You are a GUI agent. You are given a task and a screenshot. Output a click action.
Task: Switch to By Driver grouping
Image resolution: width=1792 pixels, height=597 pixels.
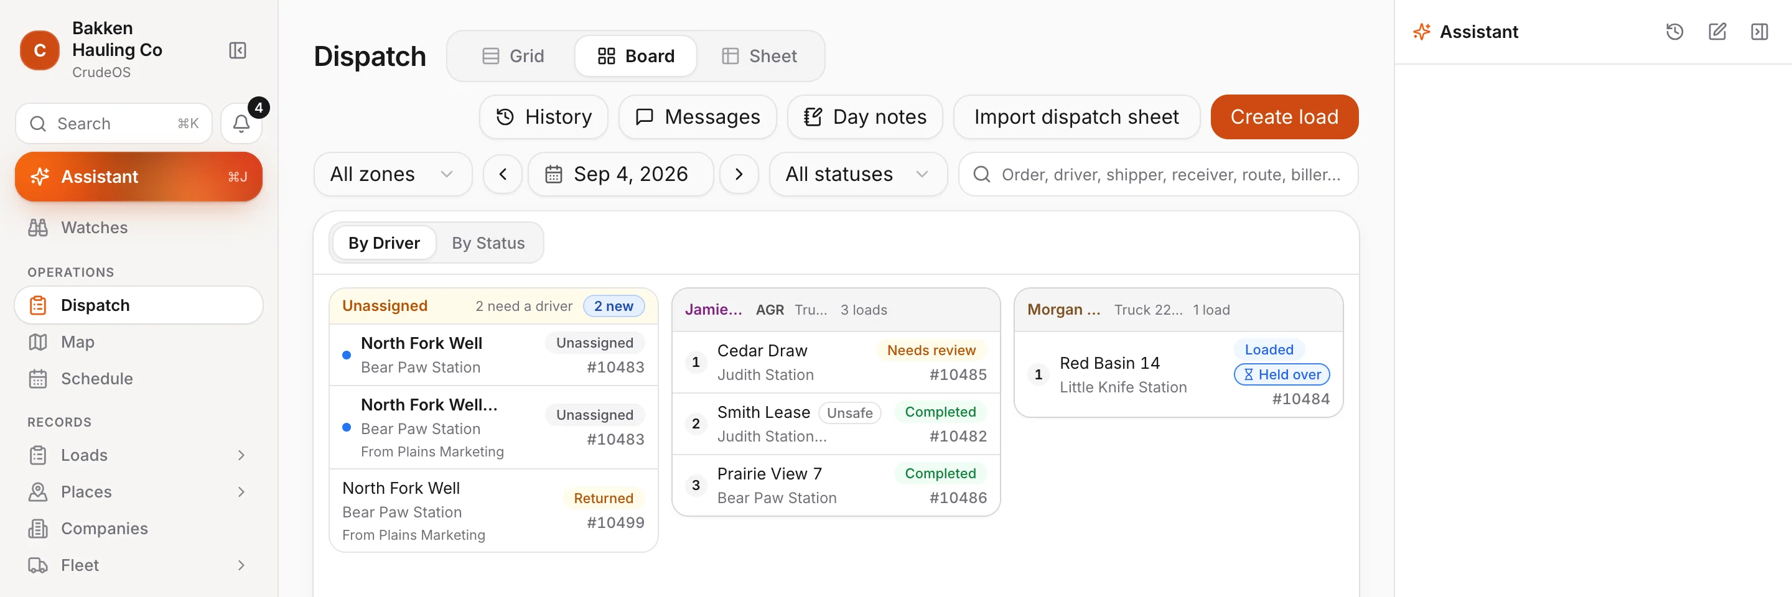[384, 243]
